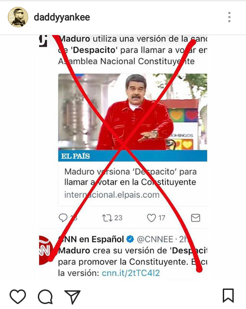Click the envelope direct message icon
This screenshot has height=309, width=246.
[x=195, y=218]
